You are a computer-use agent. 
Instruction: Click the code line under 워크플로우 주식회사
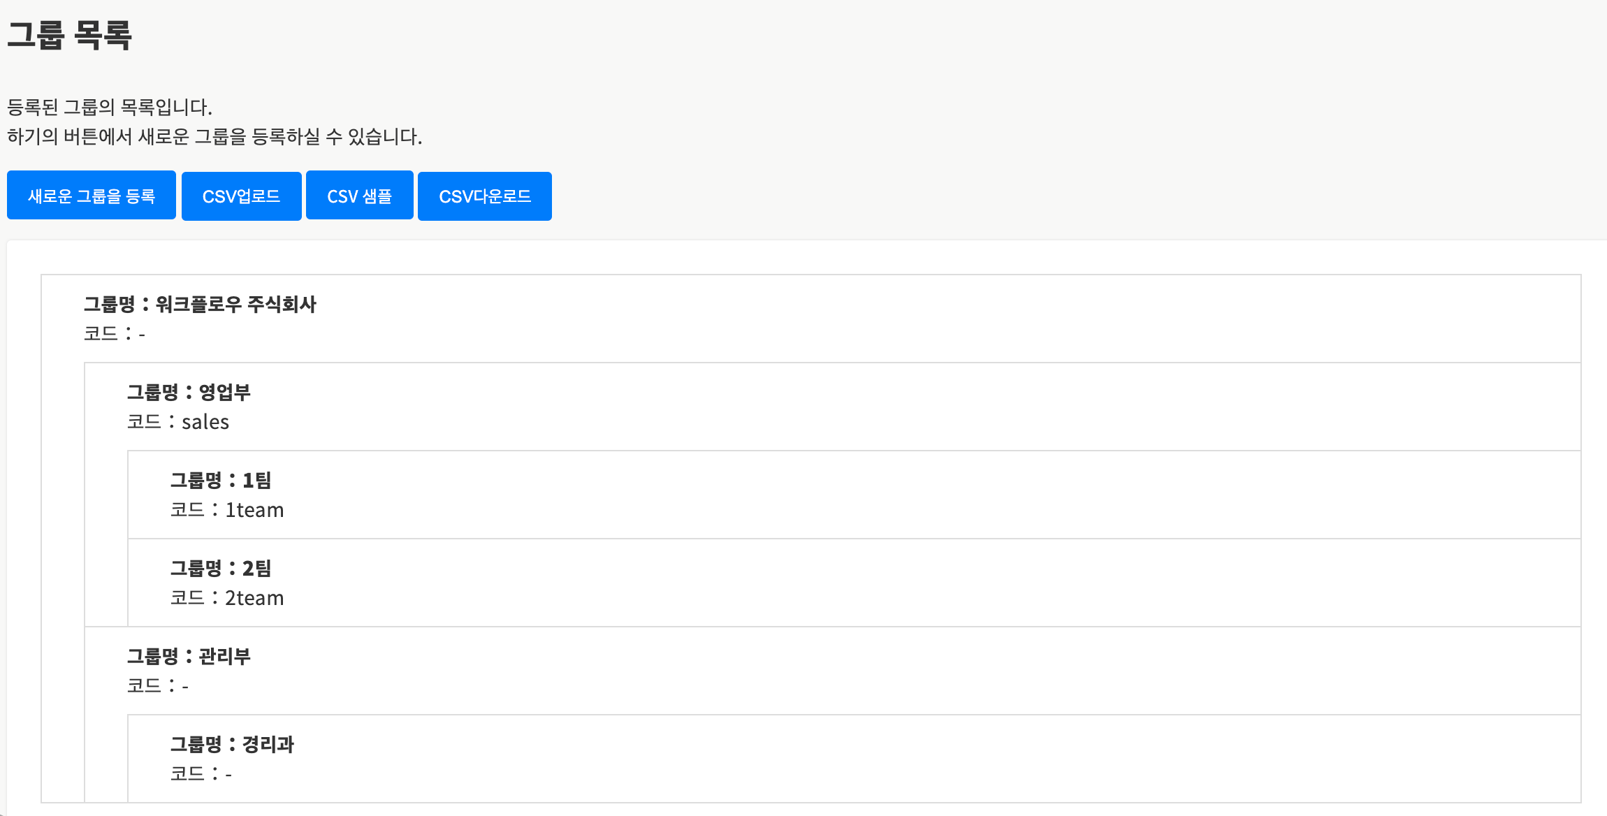pos(115,334)
